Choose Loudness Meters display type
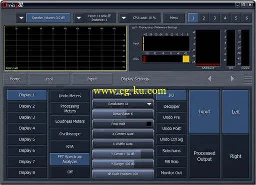Screen dimensions: 256x185 [x=70, y=121]
